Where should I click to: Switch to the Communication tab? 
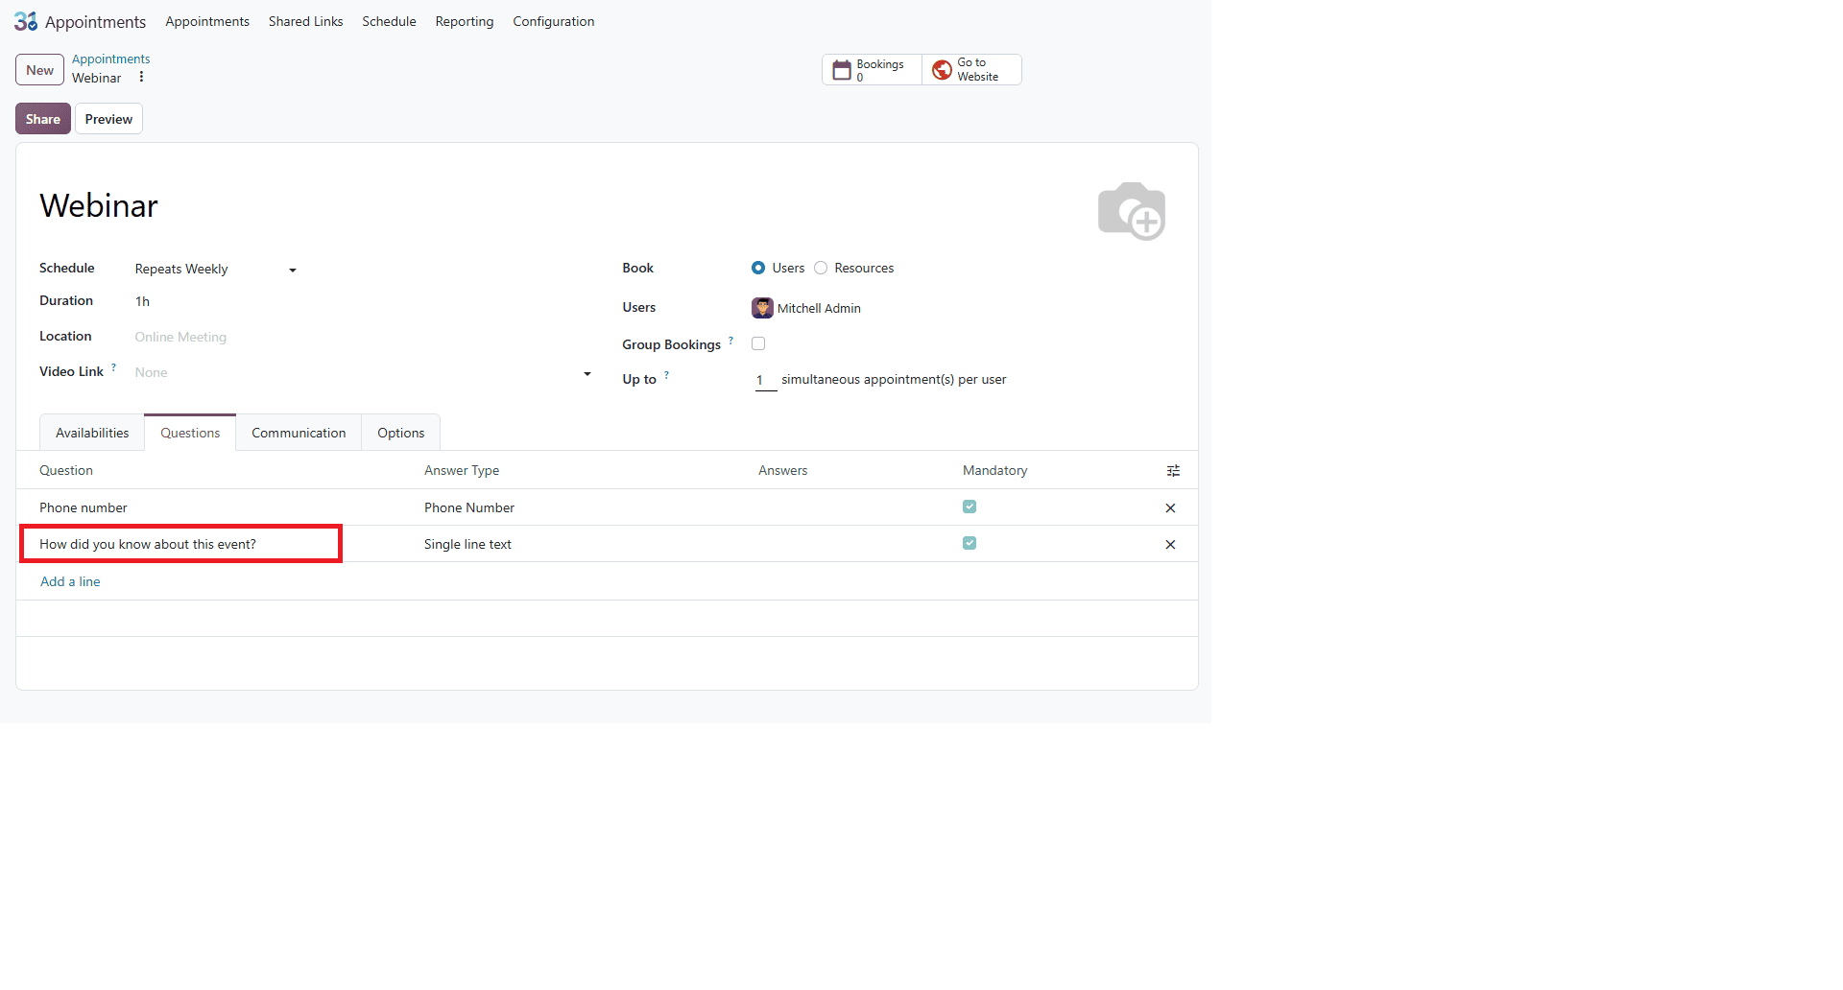(299, 433)
